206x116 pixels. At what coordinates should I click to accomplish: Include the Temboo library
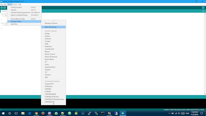pyautogui.click(x=53, y=75)
